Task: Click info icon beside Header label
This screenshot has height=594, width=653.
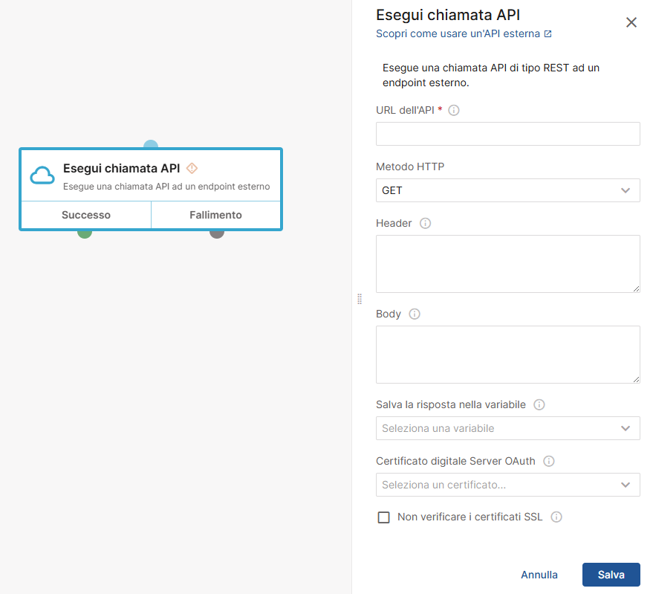Action: coord(426,223)
